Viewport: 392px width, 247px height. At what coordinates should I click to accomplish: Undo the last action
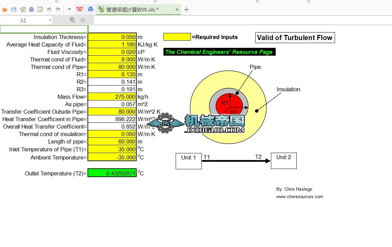[x=49, y=9]
